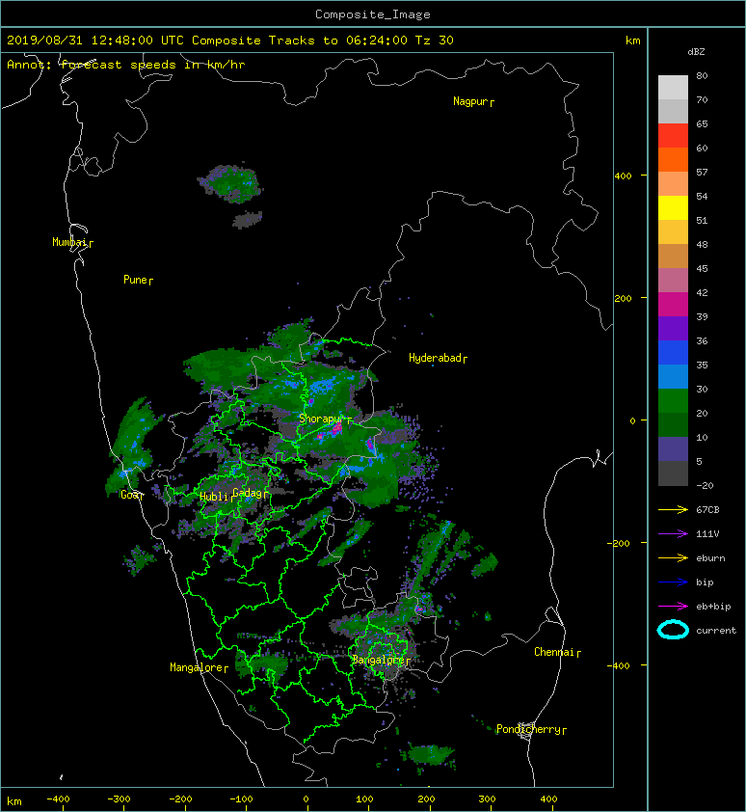The height and width of the screenshot is (812, 746).
Task: Select the 'Annot: forecast speeds in km/hr' text
Action: 126,65
